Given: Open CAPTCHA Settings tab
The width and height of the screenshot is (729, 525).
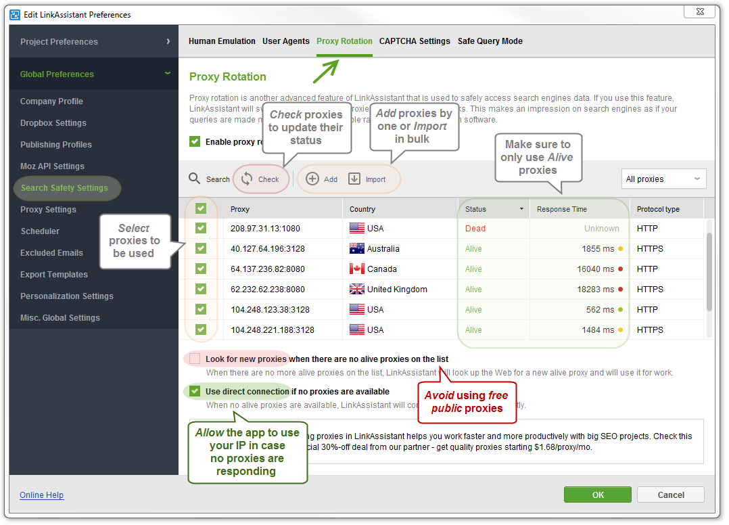Looking at the screenshot, I should point(415,41).
